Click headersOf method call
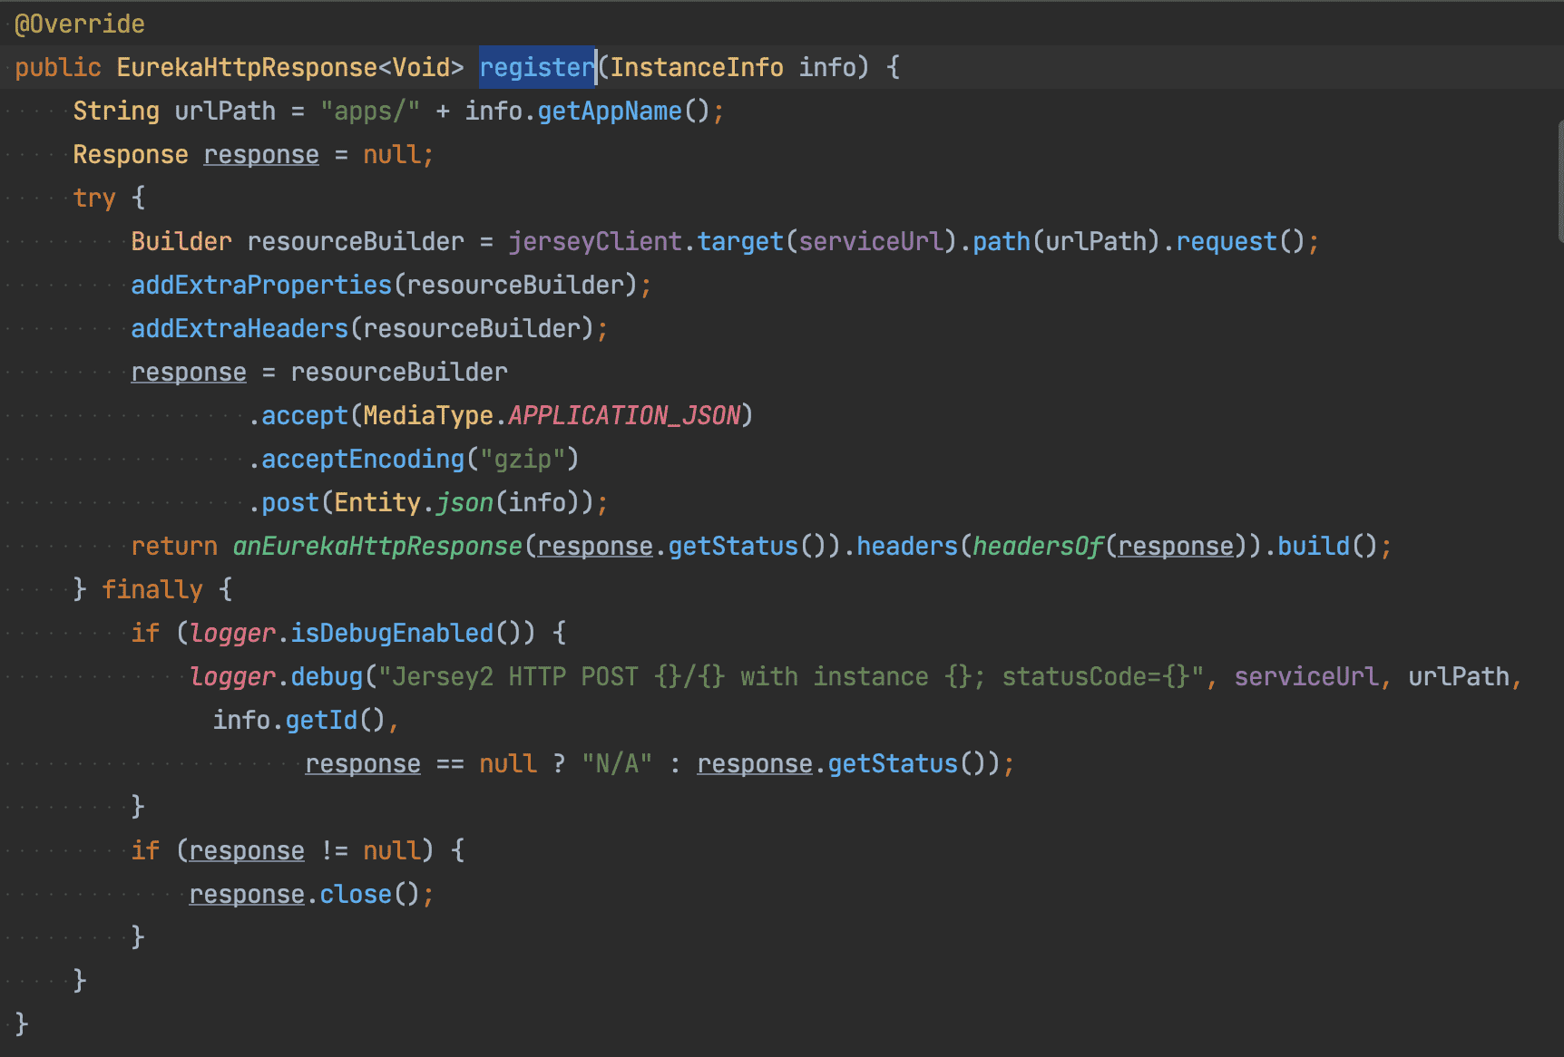1564x1057 pixels. (1038, 546)
